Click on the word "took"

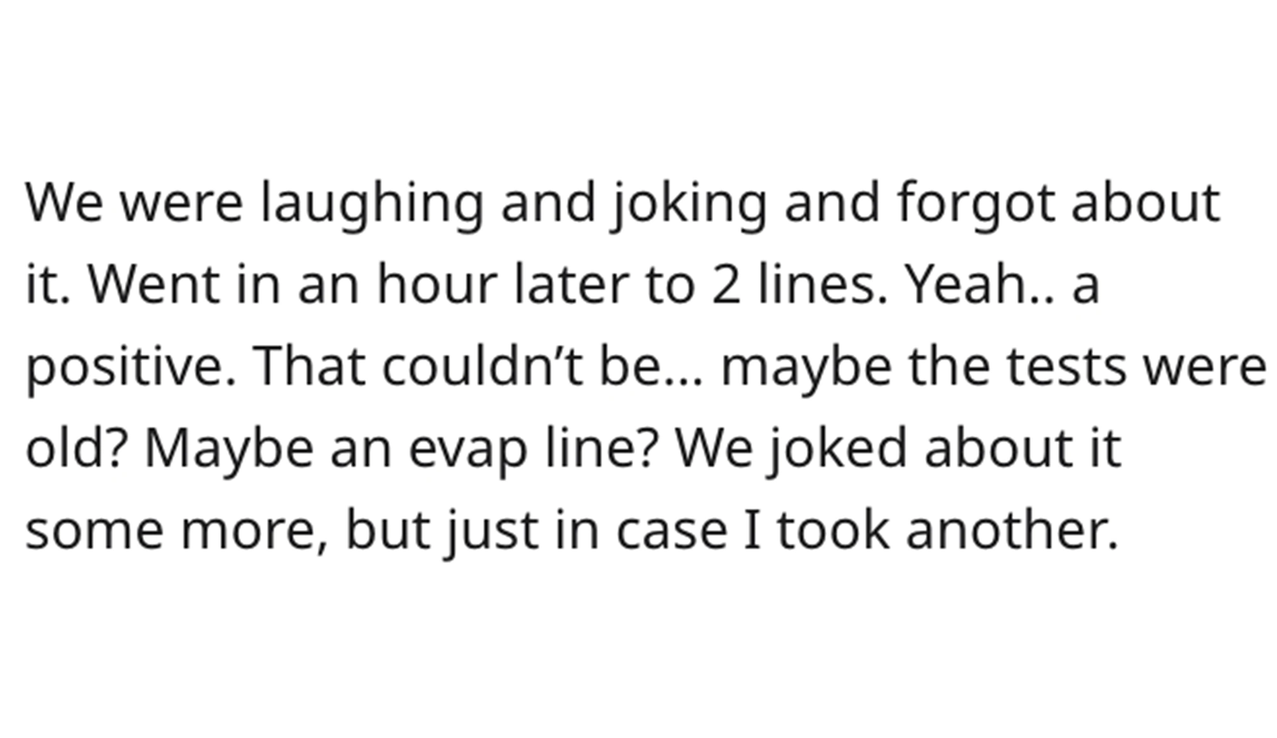point(833,529)
